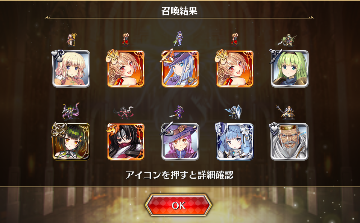Viewport: 360px width, 223px height.
Task: Click heart-shield badge on old king portrait
Action: coord(275,129)
